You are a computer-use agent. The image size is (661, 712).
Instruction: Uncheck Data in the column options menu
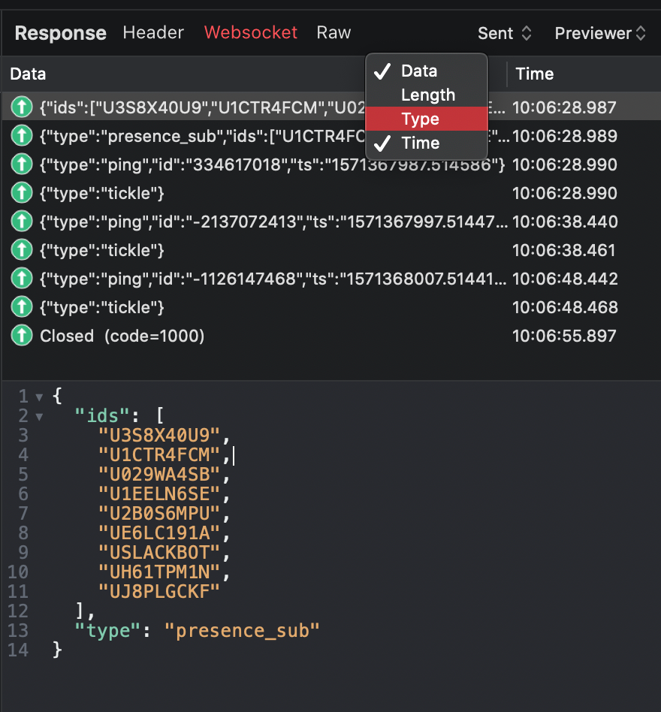(x=417, y=71)
